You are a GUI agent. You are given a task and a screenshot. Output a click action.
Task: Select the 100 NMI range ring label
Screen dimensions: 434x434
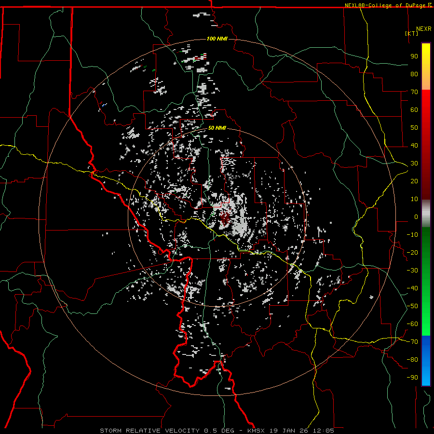[217, 39]
